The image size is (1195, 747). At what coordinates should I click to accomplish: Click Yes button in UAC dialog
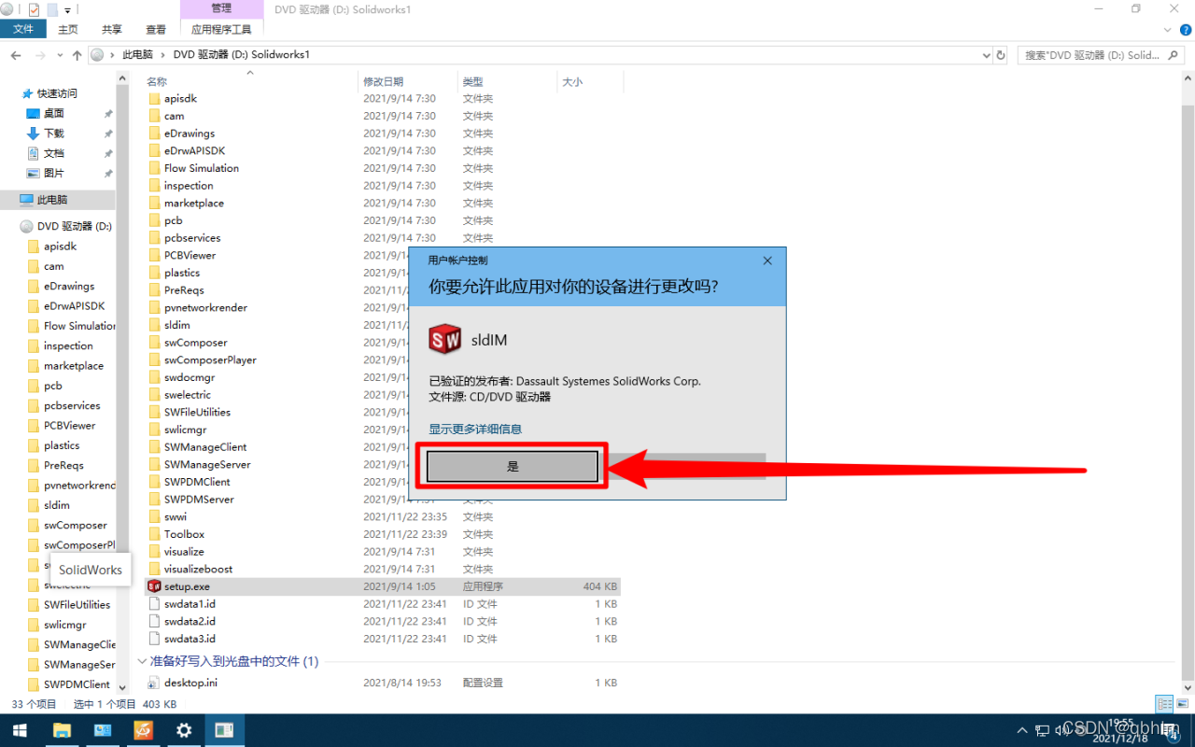pyautogui.click(x=512, y=466)
